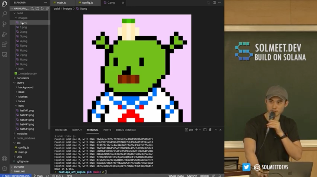
Task: Click New Folder icon in explorer header
Action: point(37,8)
